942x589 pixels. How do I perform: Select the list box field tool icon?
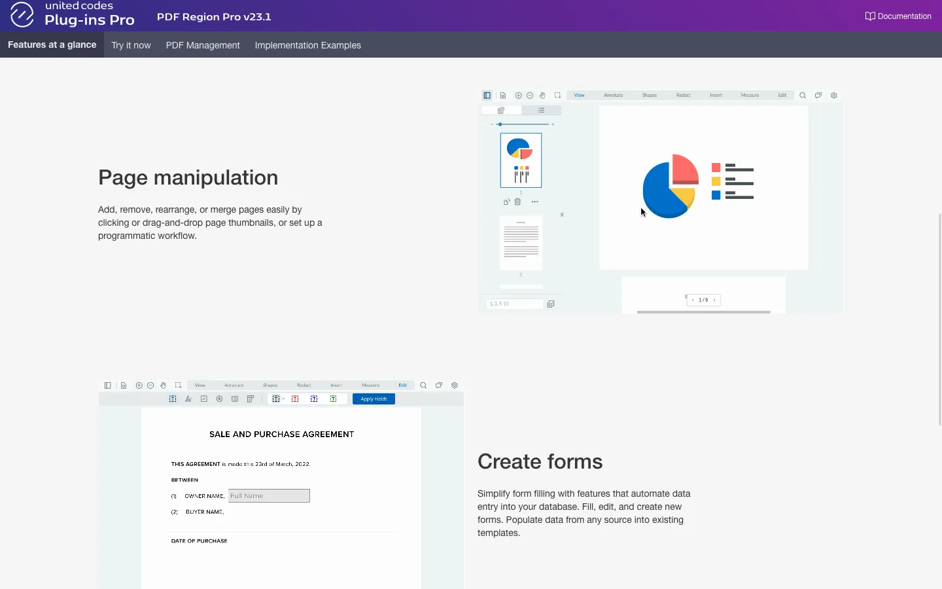point(235,399)
